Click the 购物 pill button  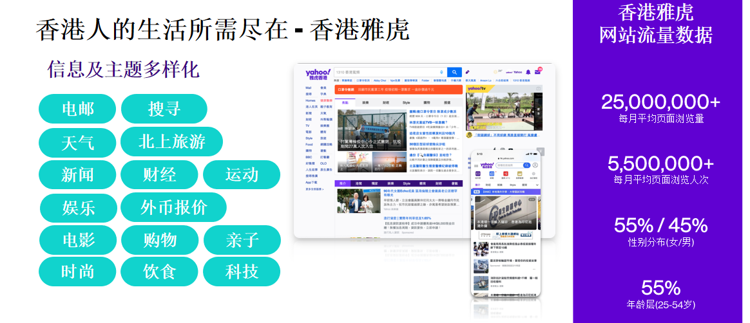[160, 241]
